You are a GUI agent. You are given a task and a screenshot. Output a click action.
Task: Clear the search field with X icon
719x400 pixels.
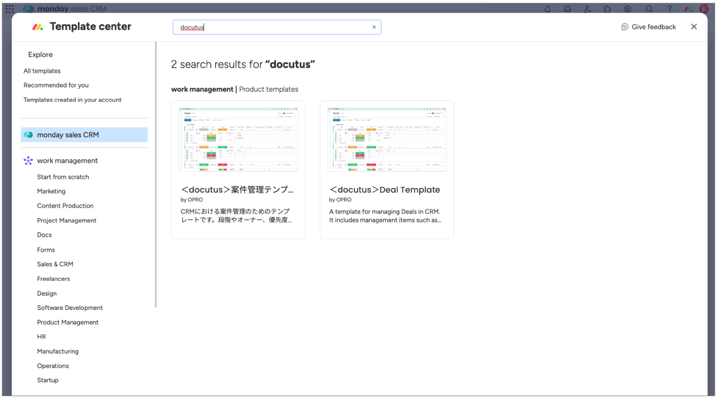click(x=374, y=27)
